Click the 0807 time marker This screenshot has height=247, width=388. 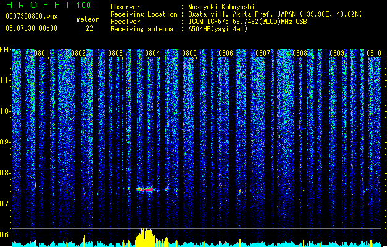[263, 53]
